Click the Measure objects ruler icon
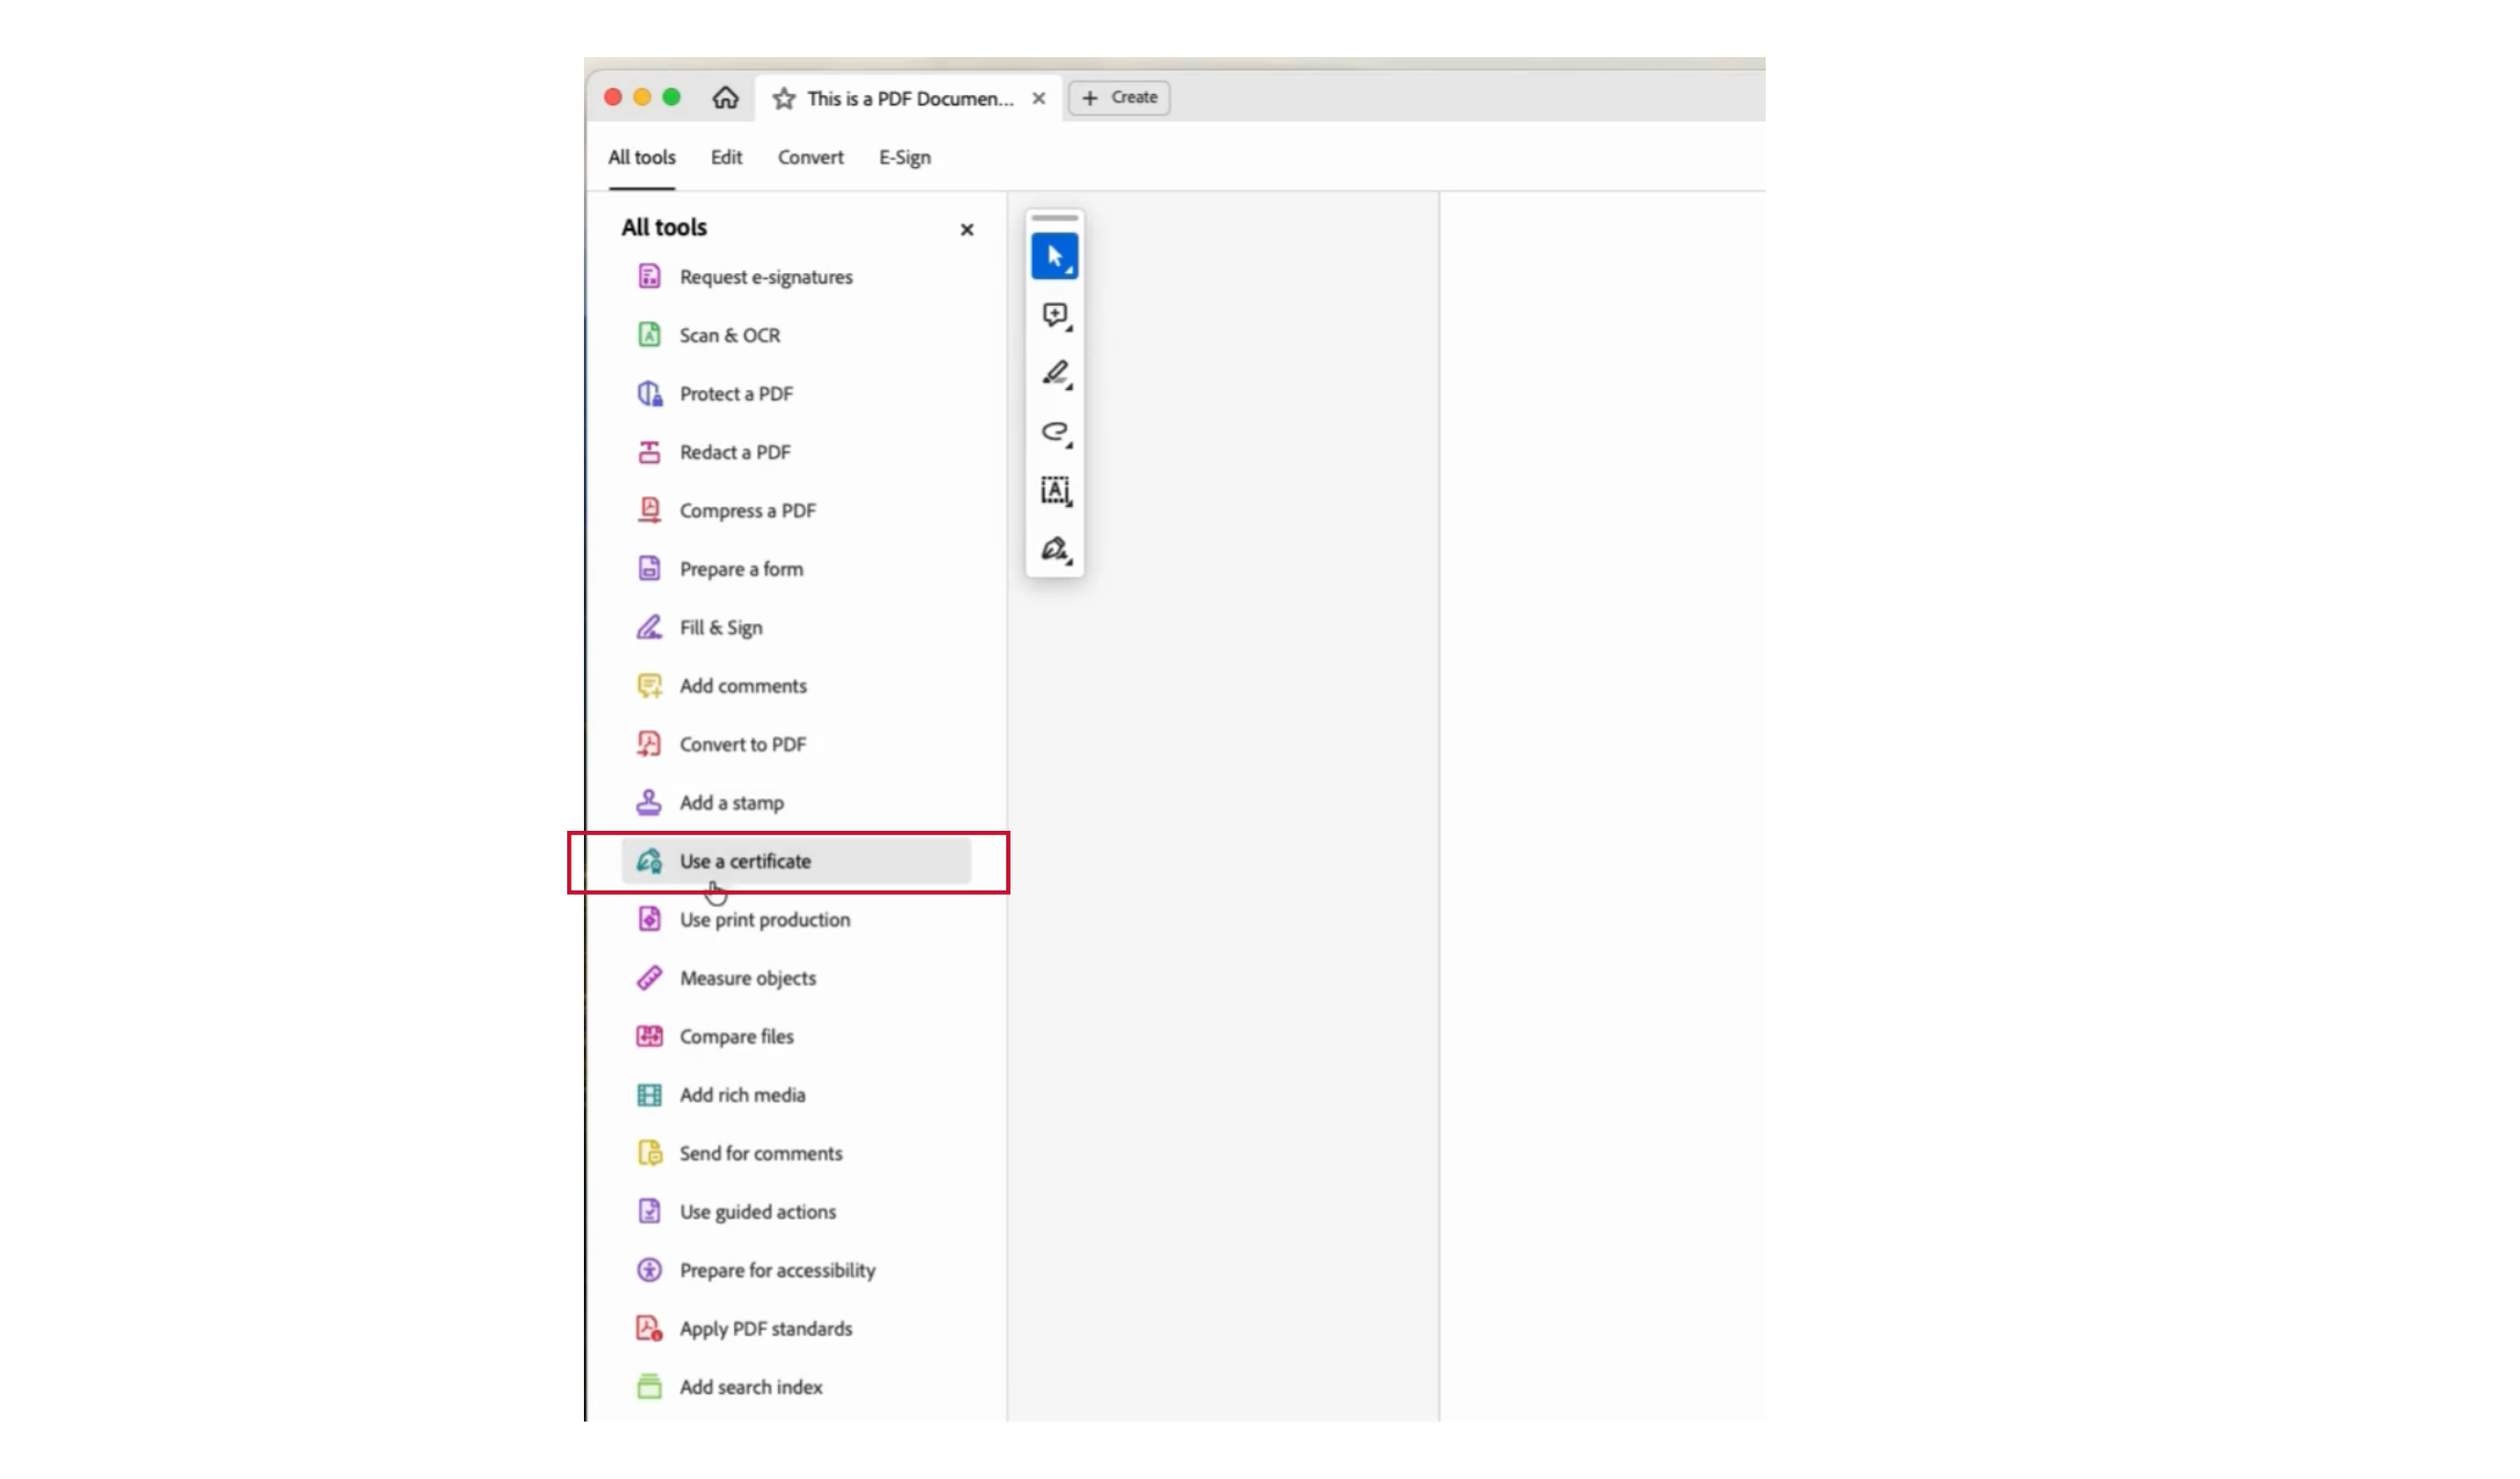 (649, 977)
